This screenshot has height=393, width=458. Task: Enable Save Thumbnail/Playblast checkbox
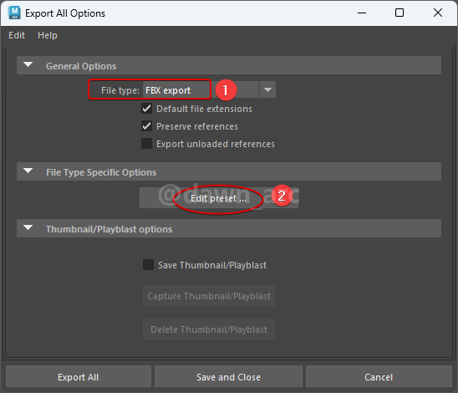click(x=149, y=265)
